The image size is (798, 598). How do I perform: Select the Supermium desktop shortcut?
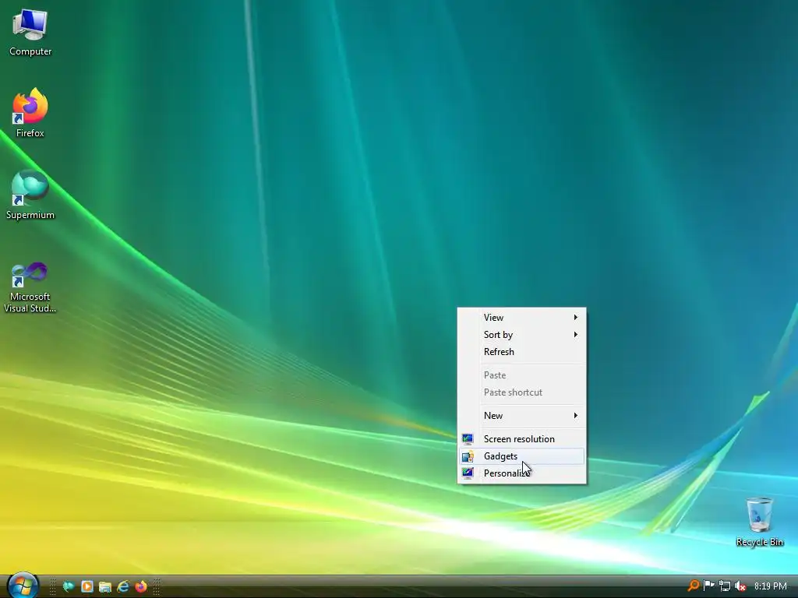point(30,195)
